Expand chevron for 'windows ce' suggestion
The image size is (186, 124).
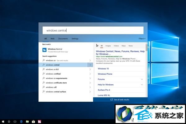click(x=90, y=60)
